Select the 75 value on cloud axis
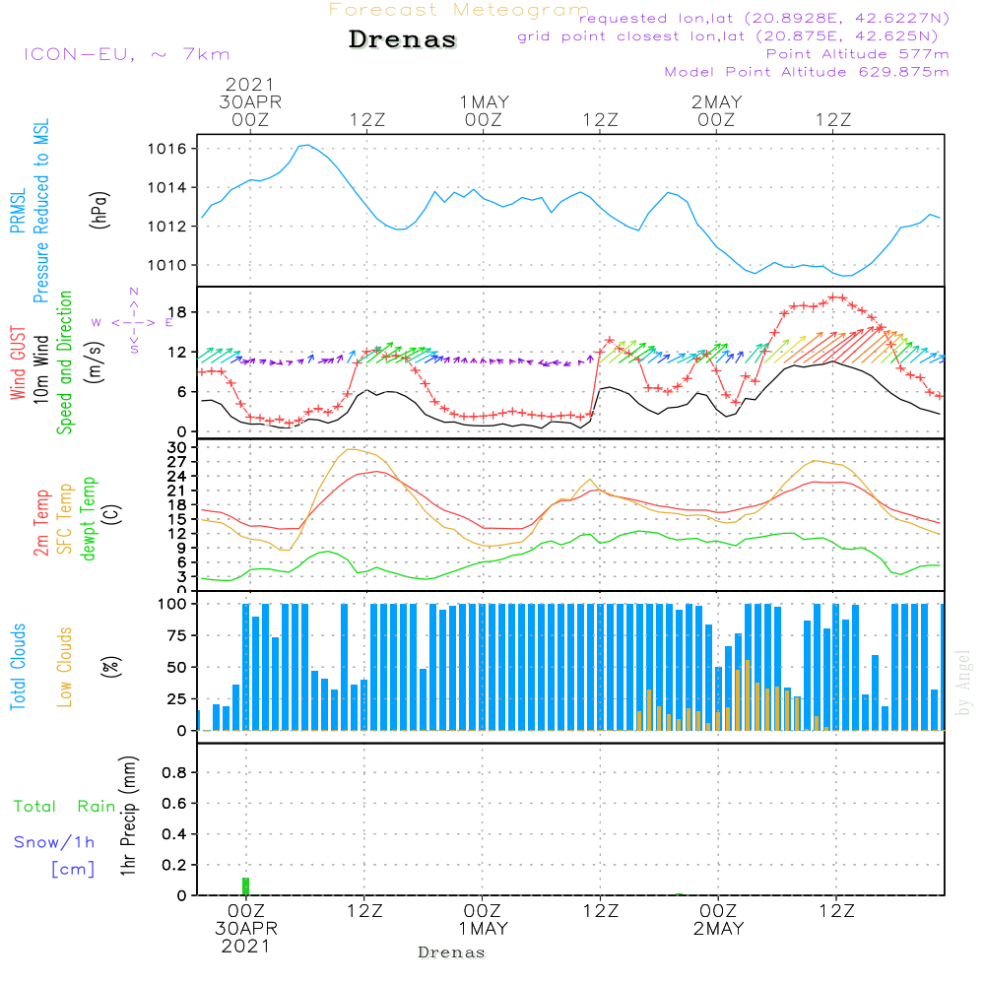Screen dimensions: 985x985 (x=177, y=635)
